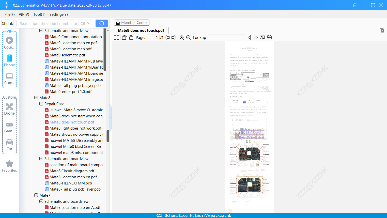Open the File(F) menu
This screenshot has width=387, height=218.
coord(10,14)
